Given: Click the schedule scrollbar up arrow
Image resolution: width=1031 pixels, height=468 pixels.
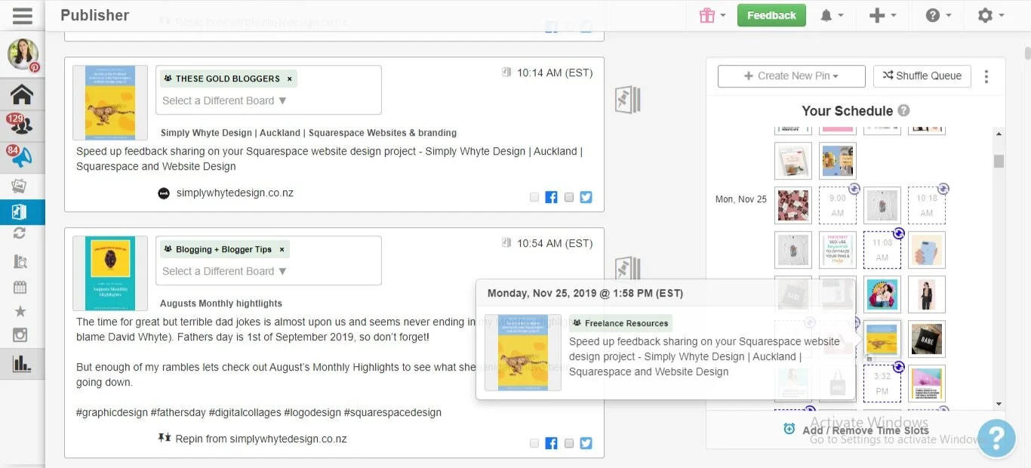Looking at the screenshot, I should tap(999, 134).
